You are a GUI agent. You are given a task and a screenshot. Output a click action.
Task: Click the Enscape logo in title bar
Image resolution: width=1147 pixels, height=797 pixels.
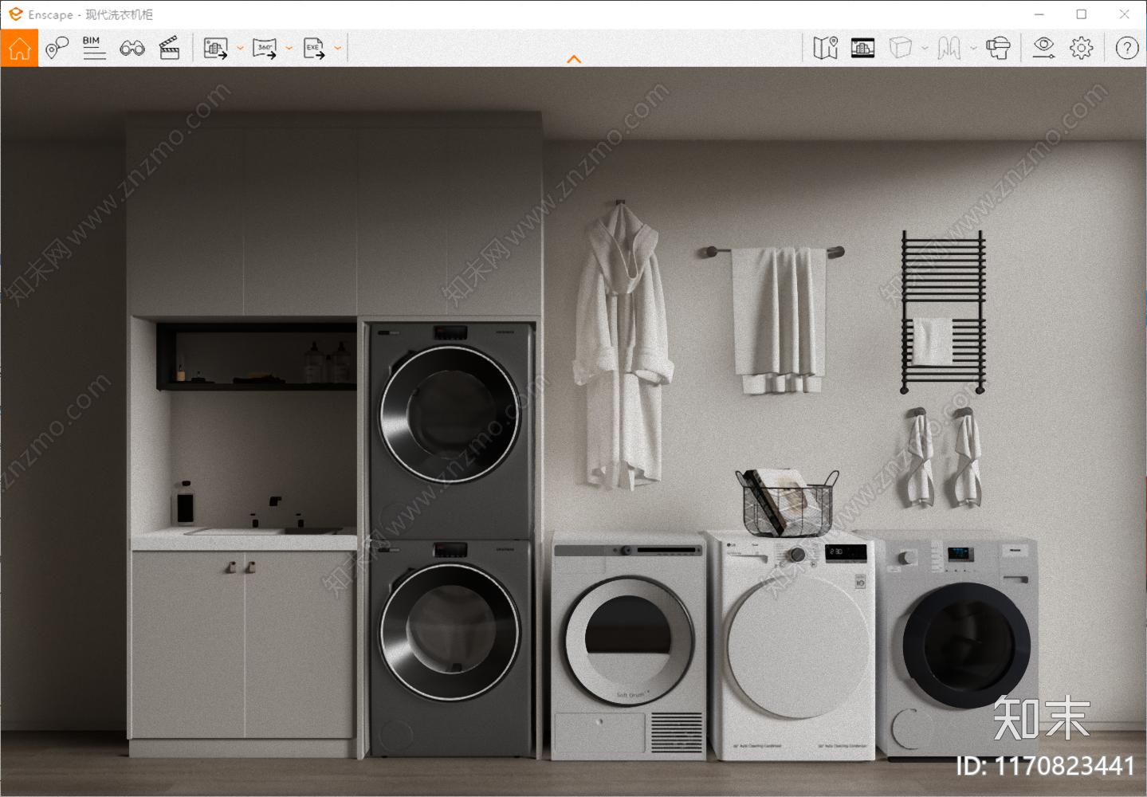coord(15,14)
